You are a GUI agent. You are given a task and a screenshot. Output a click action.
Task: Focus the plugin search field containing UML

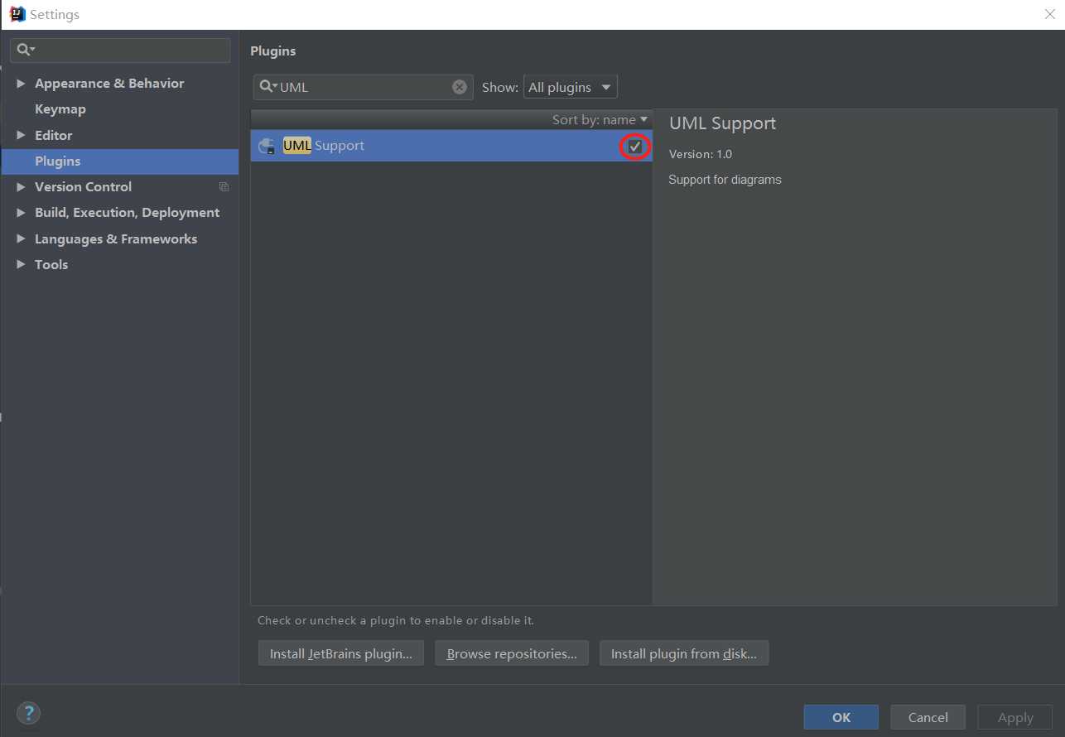coord(364,87)
